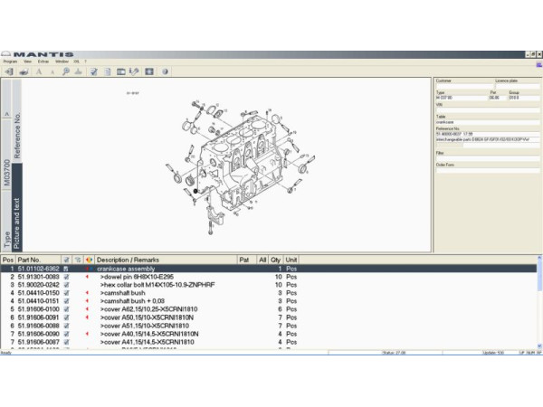Sort parts list by Part No. column

(38, 260)
